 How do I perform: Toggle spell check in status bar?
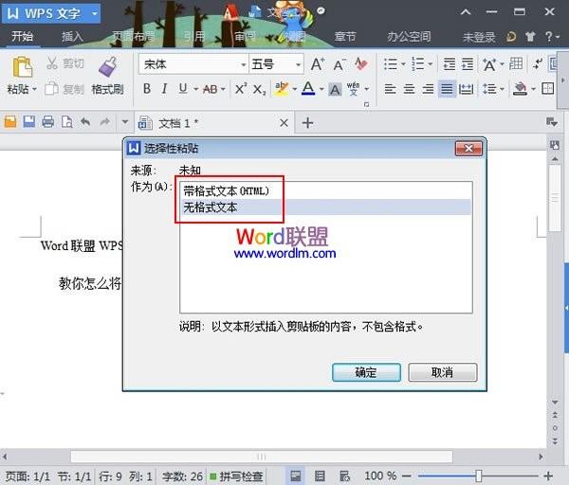(x=237, y=476)
